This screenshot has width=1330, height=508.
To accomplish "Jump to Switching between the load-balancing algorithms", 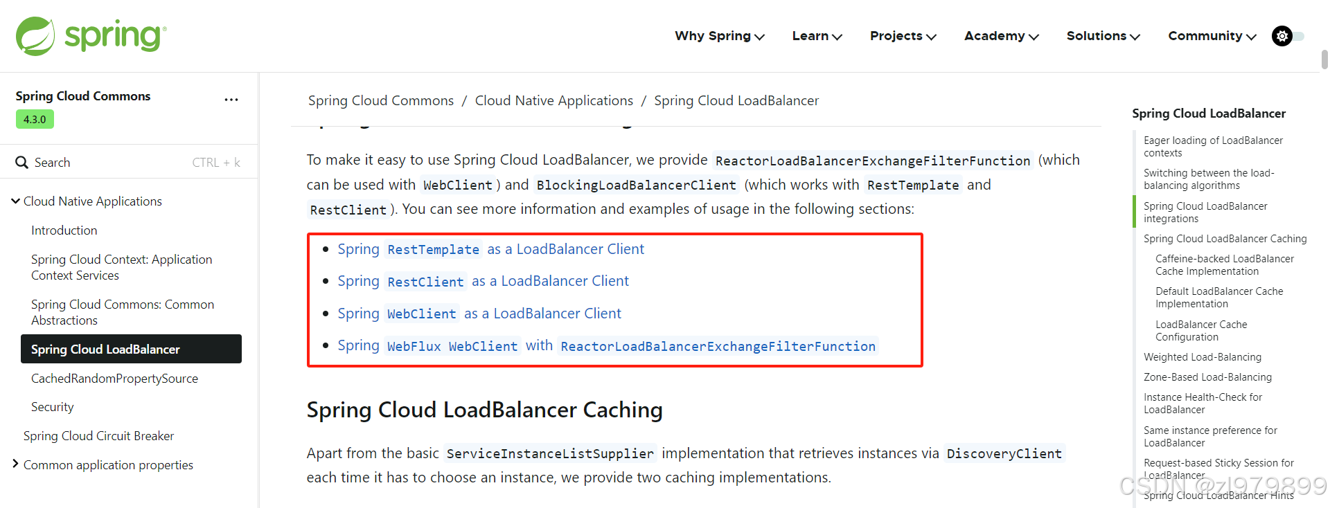I will coord(1209,179).
